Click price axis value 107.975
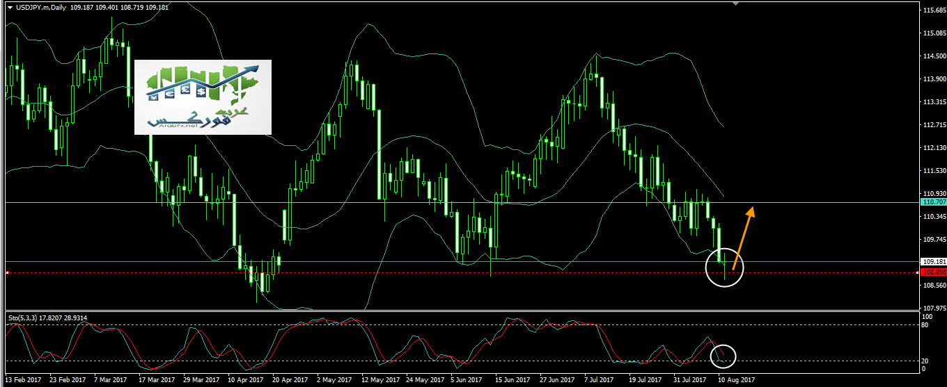This screenshot has height=387, width=947. tap(934, 308)
